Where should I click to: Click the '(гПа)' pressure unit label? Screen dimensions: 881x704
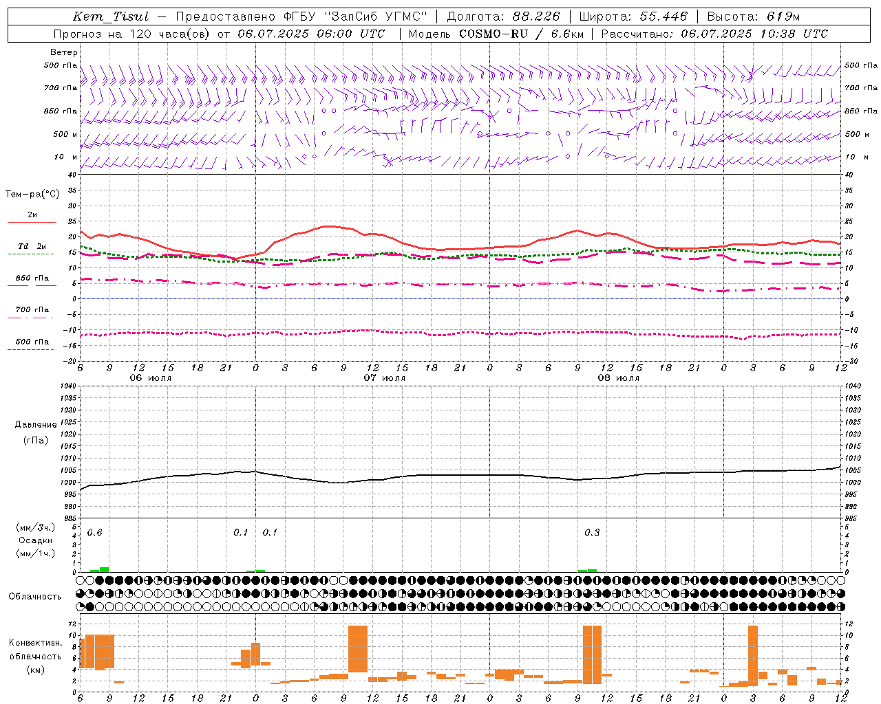[x=36, y=441]
